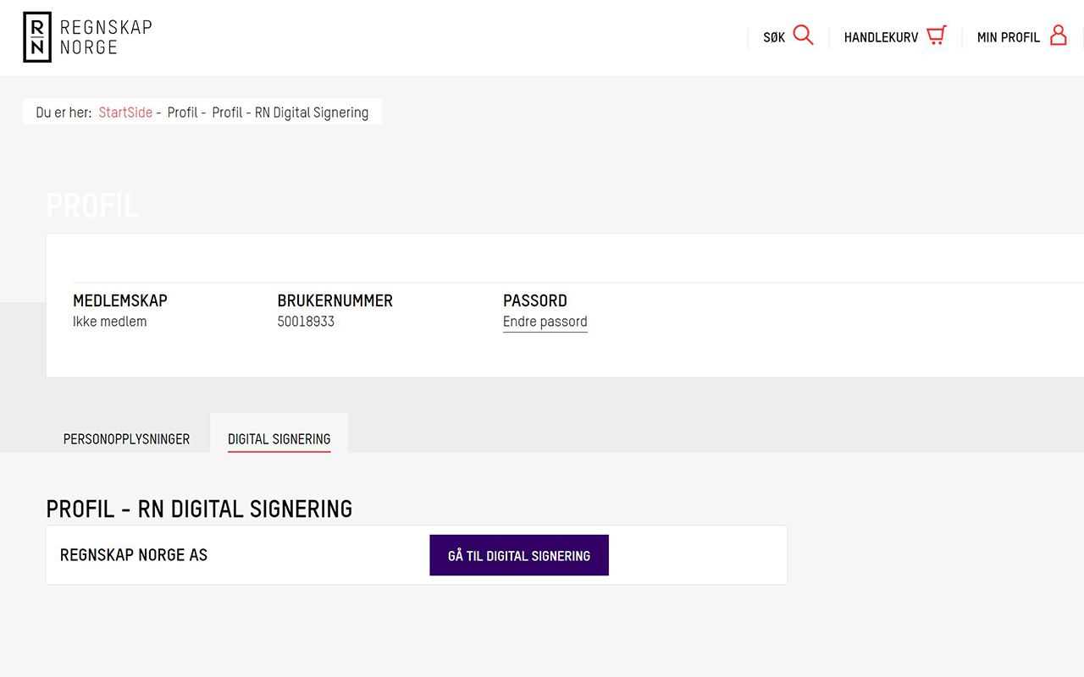Click the Ikke medlem membership status
This screenshot has width=1084, height=677.
(109, 322)
